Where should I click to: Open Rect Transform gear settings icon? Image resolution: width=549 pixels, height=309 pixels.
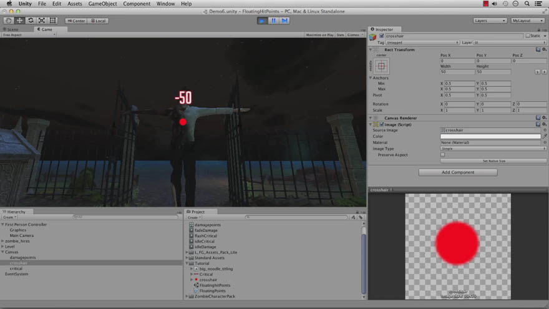(545, 50)
